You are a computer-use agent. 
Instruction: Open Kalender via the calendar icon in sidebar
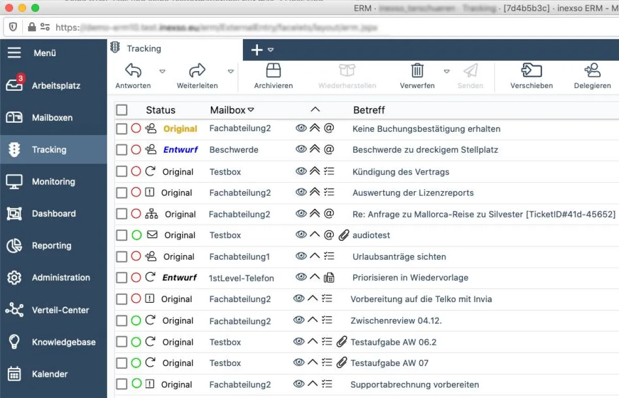click(15, 374)
